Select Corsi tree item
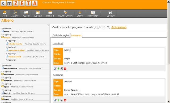 6,99
